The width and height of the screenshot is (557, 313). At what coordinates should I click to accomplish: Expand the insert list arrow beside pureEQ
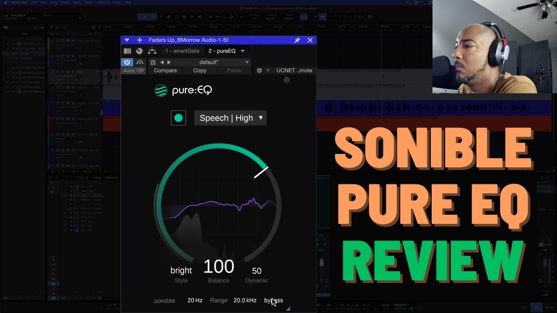243,51
